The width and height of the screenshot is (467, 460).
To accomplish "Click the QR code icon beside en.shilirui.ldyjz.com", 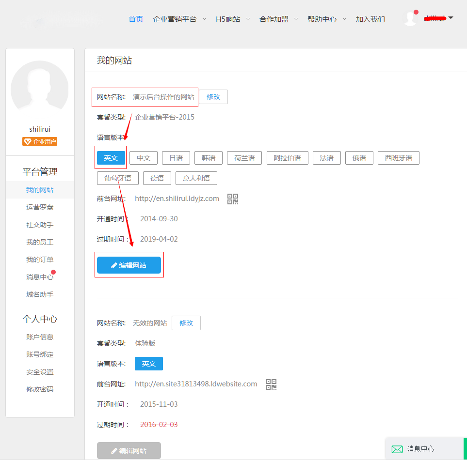I will pos(233,199).
